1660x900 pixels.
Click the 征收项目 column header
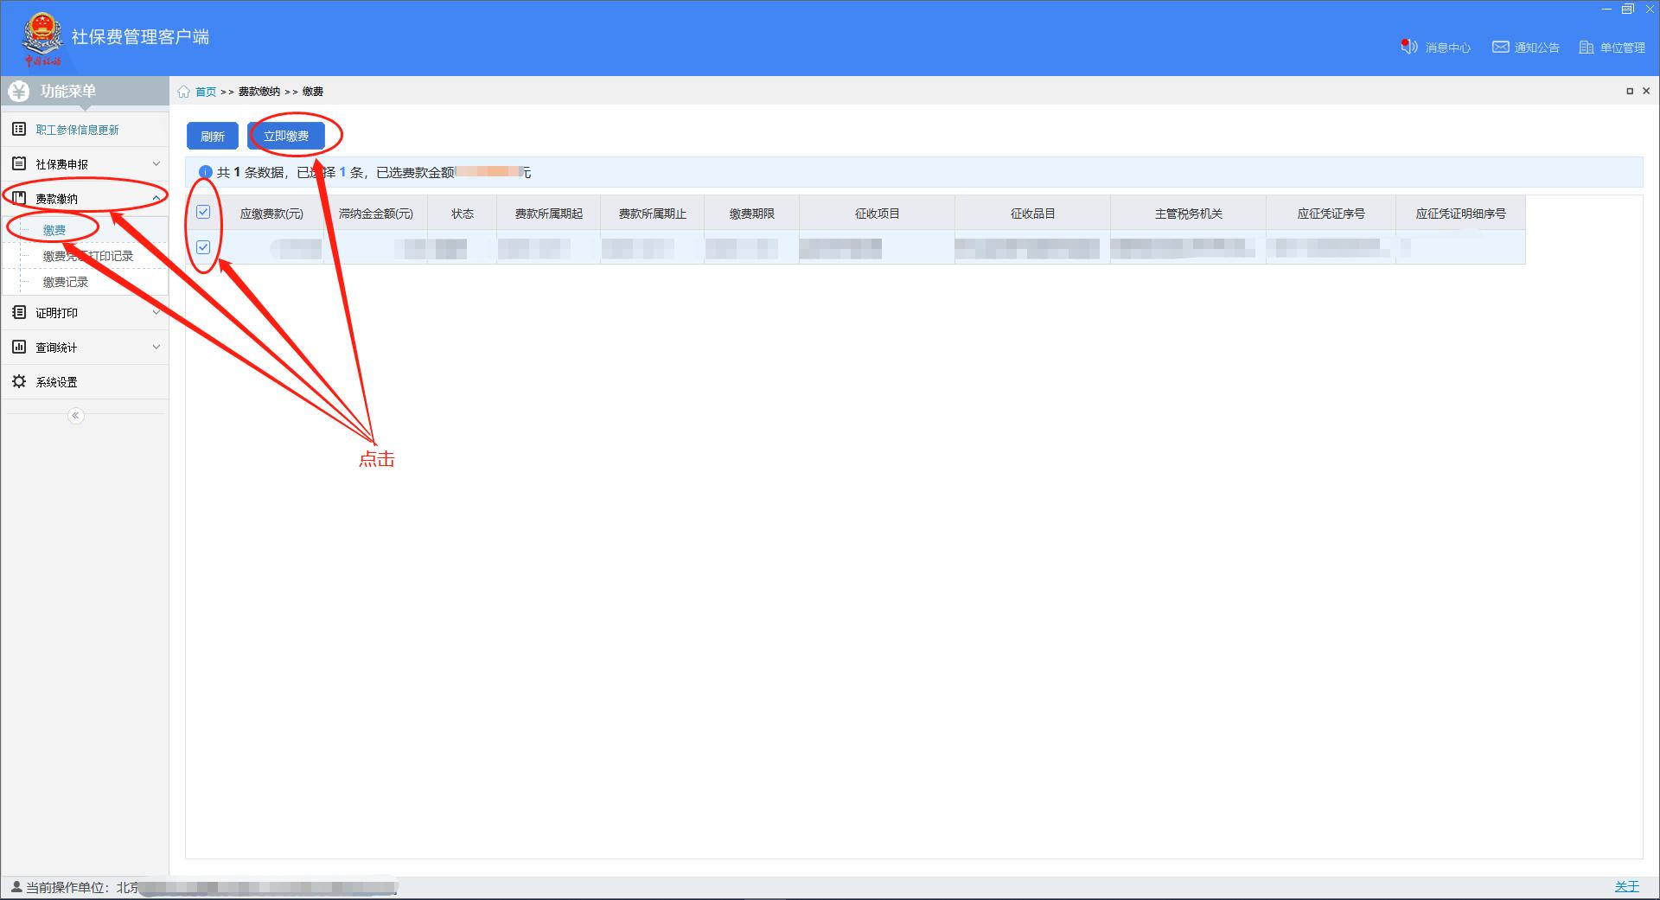(x=878, y=214)
